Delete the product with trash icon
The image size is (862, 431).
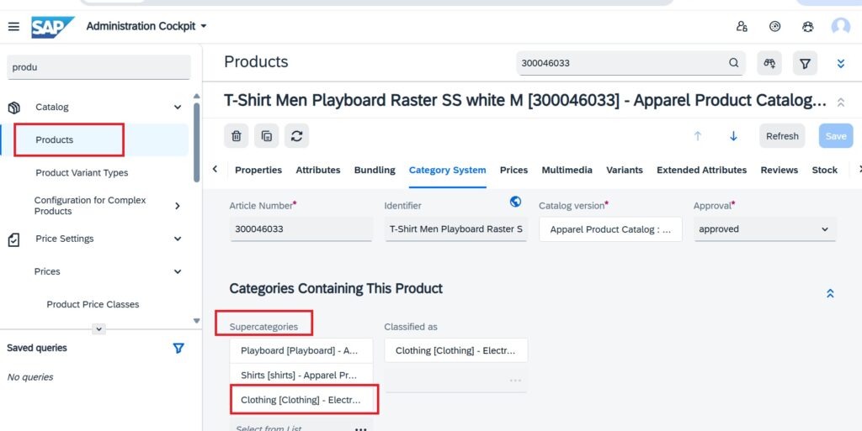click(x=237, y=136)
